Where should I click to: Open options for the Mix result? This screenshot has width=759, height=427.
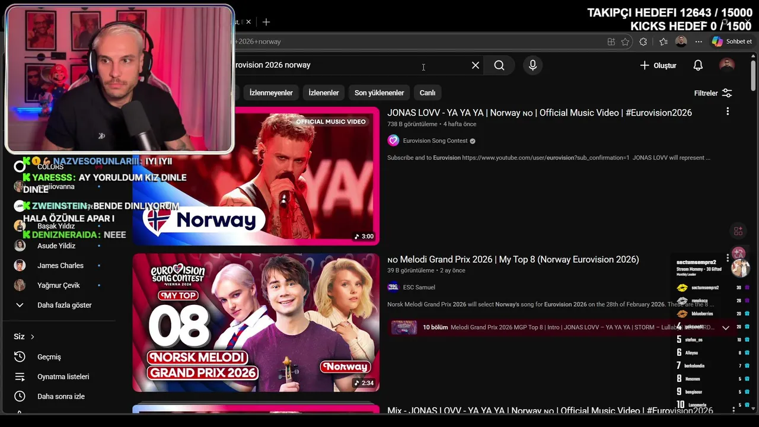(x=734, y=410)
